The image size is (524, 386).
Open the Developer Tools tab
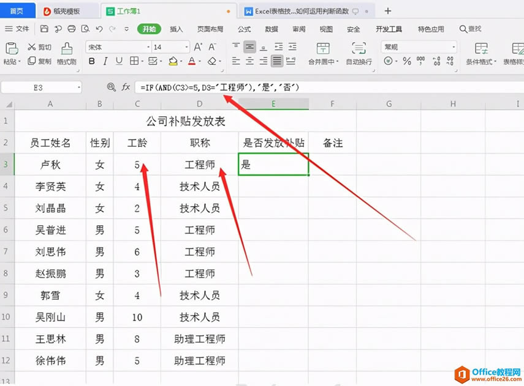(389, 29)
